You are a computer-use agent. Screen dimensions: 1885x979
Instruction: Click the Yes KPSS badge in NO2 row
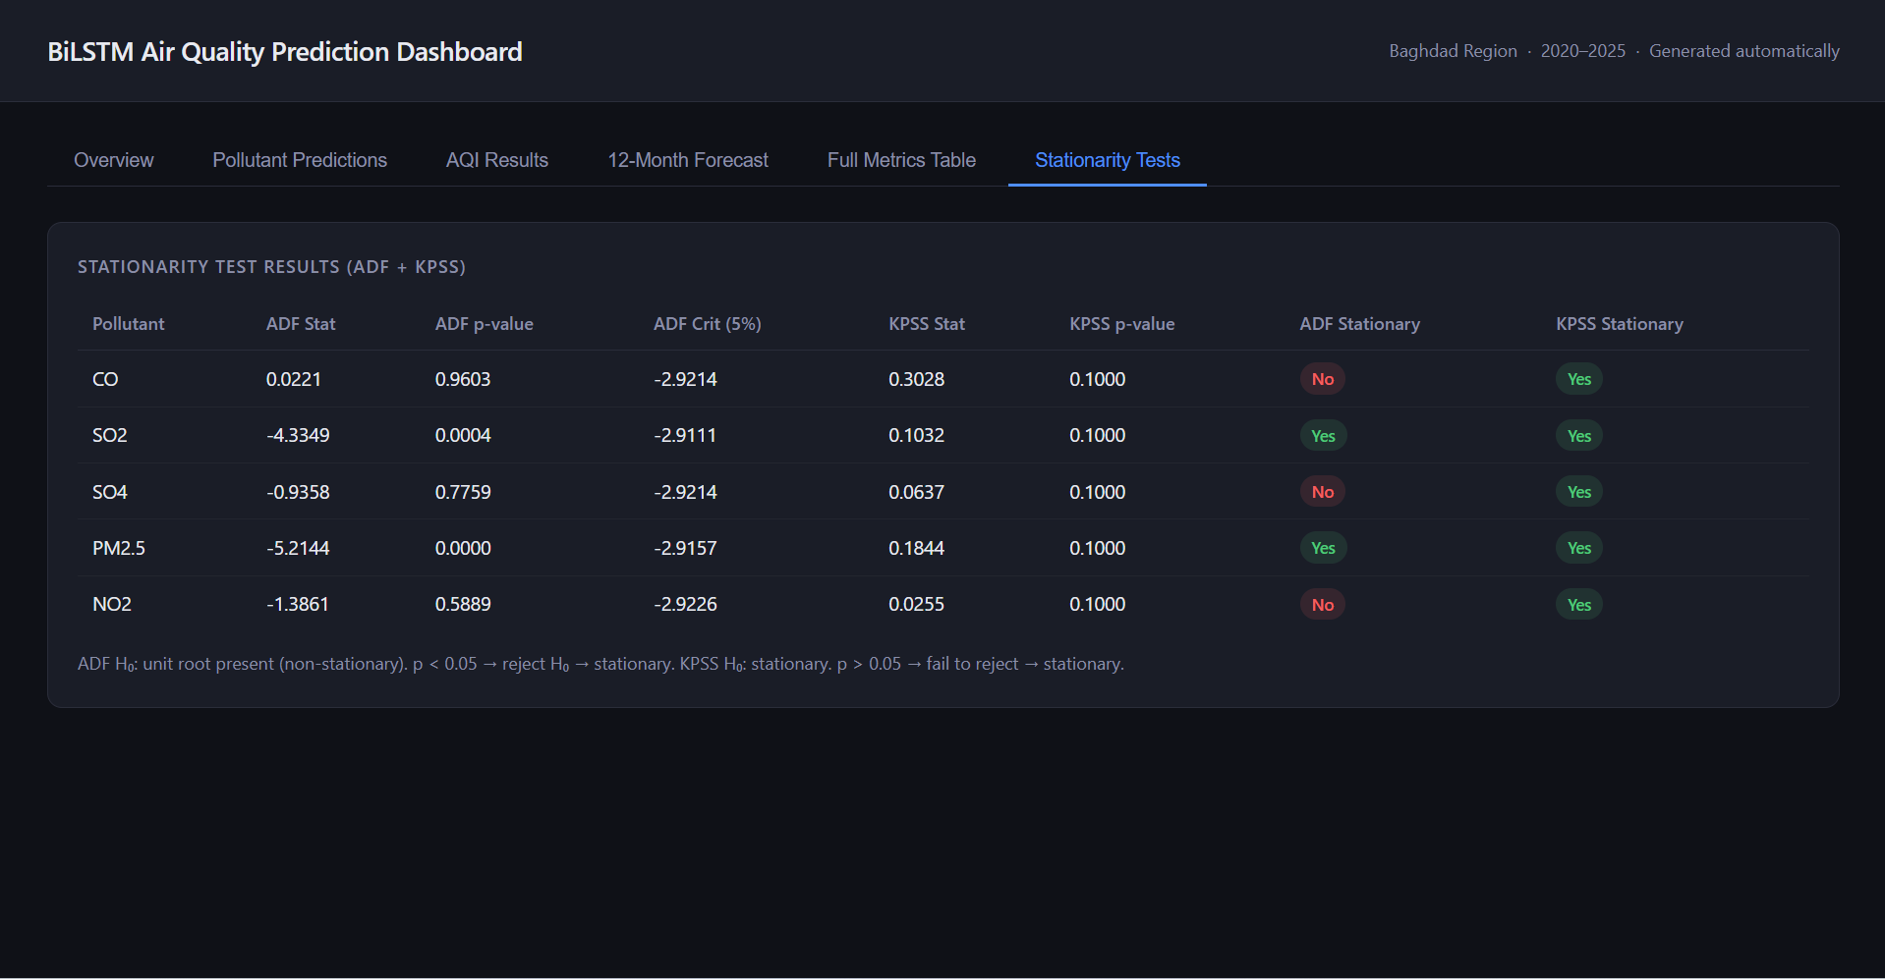pyautogui.click(x=1579, y=605)
